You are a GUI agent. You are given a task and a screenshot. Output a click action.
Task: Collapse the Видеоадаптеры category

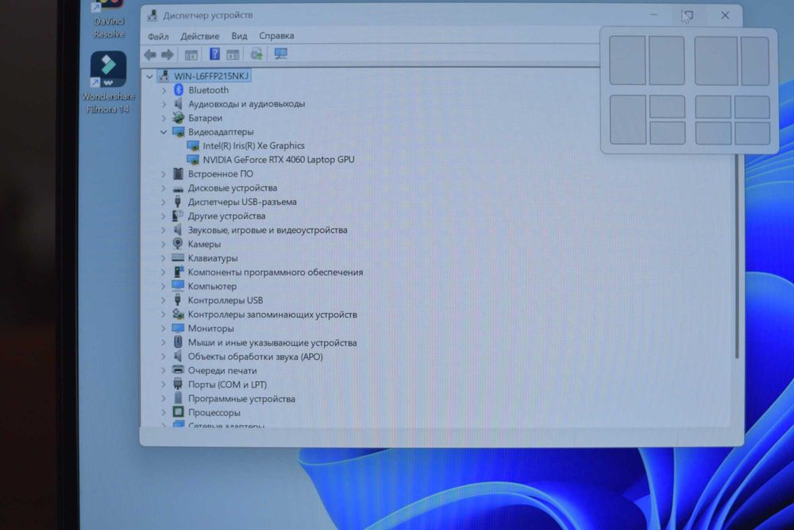coord(164,132)
